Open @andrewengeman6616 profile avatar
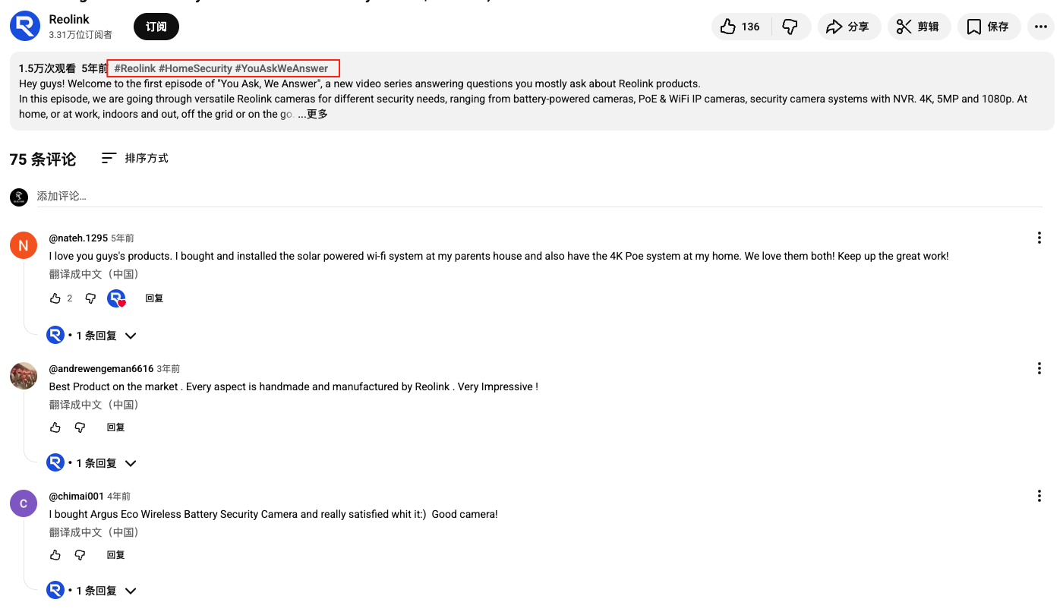 (x=24, y=376)
